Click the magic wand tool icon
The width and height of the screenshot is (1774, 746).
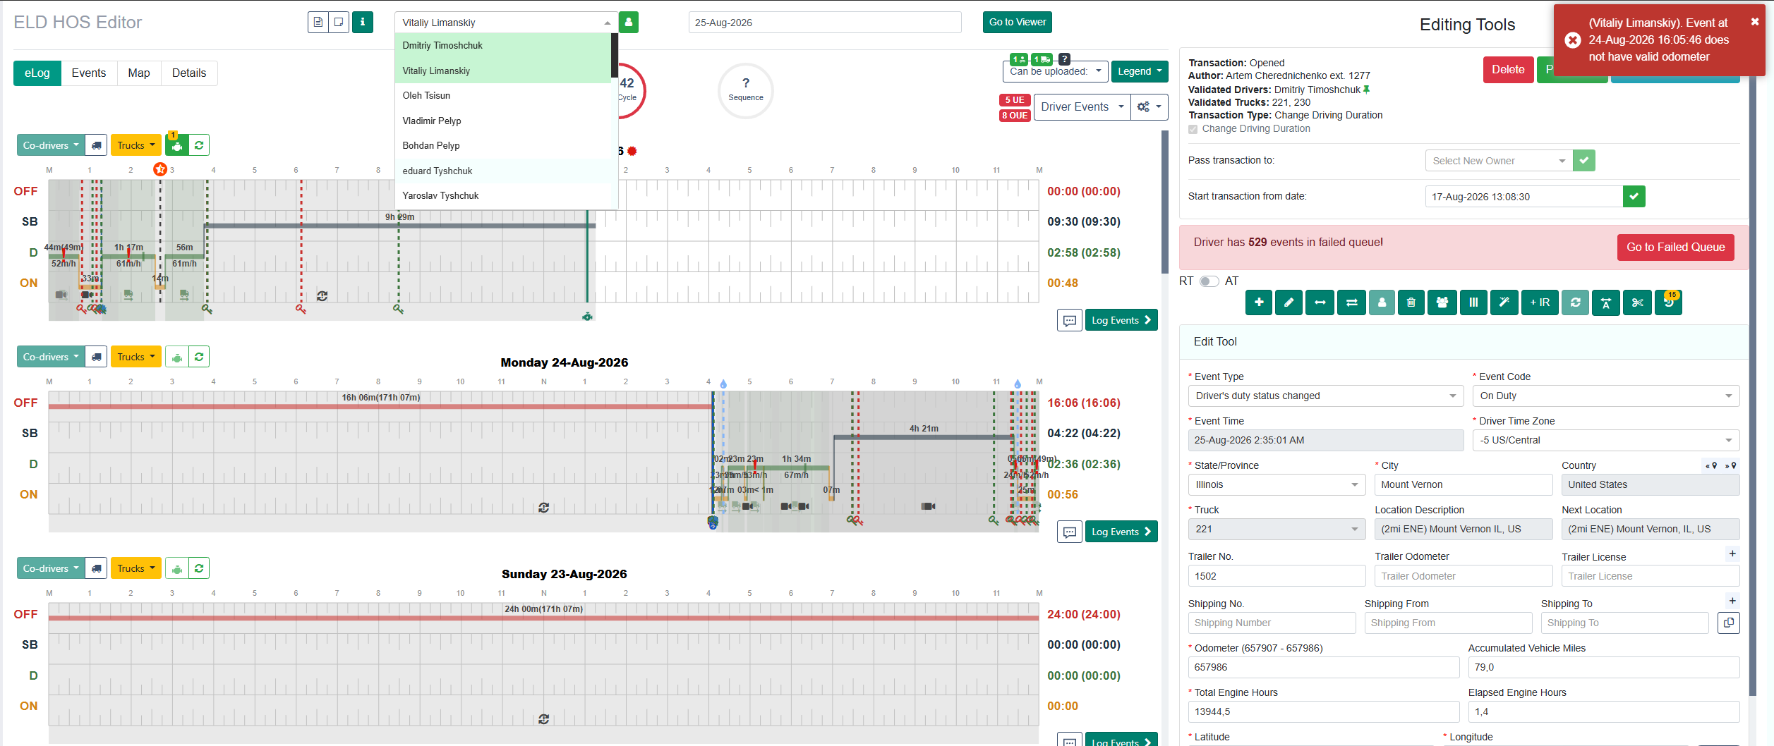click(1504, 302)
